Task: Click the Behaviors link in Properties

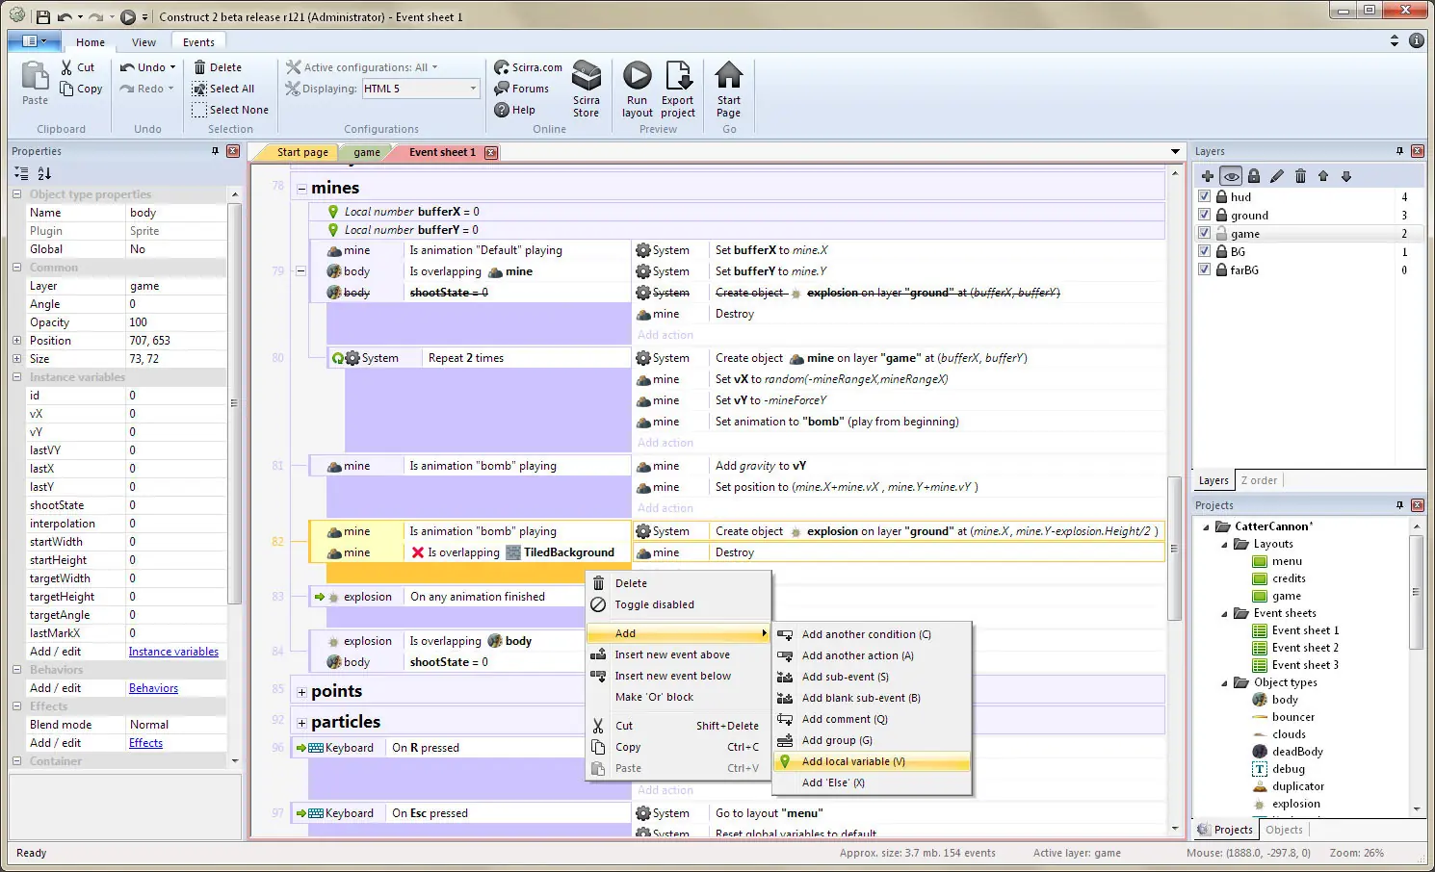Action: coord(153,688)
